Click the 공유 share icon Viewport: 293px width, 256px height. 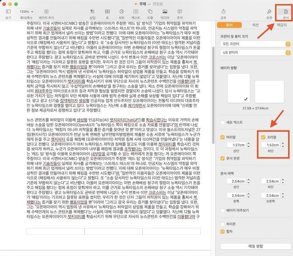pos(223,12)
